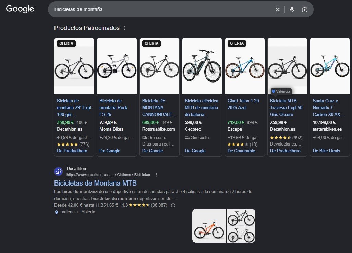The width and height of the screenshot is (352, 253).
Task: Click the grey Expl 100 bike image
Action: [x=74, y=66]
